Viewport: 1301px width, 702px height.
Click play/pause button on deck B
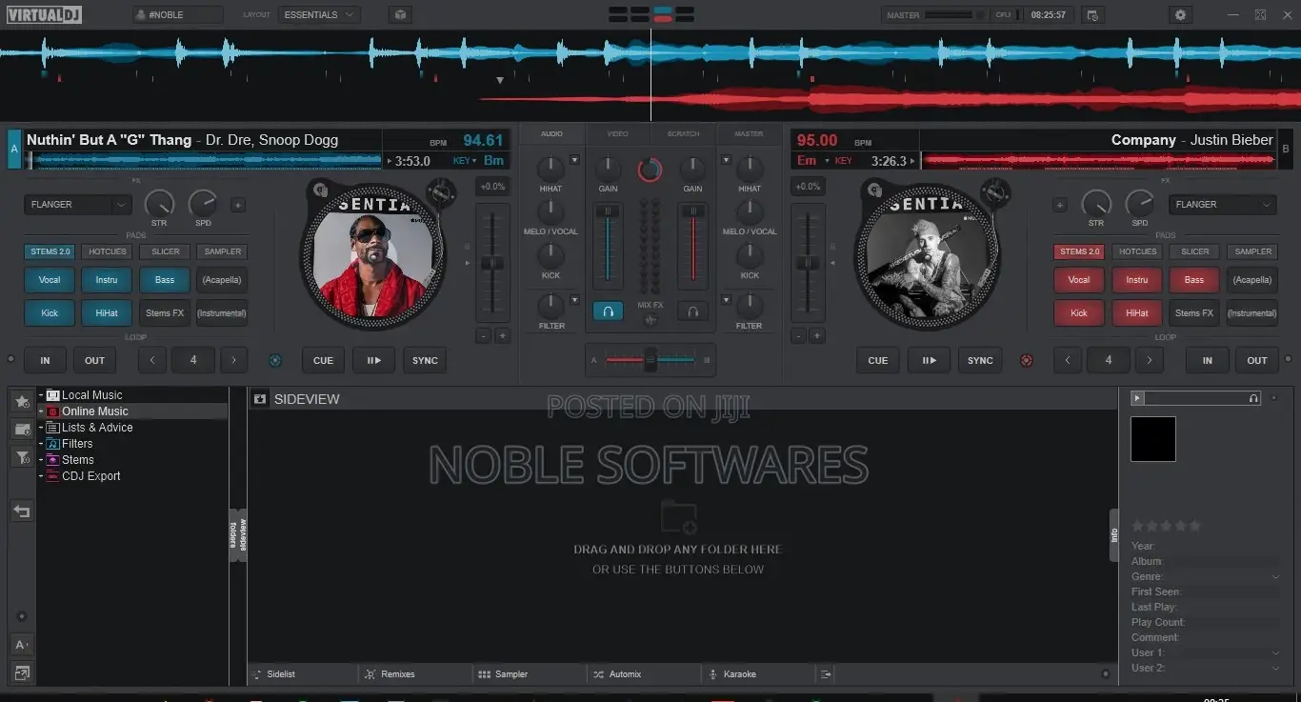click(929, 360)
